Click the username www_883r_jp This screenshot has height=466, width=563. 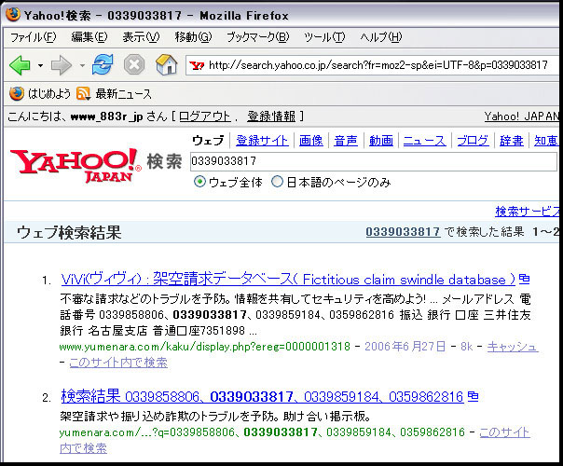106,116
